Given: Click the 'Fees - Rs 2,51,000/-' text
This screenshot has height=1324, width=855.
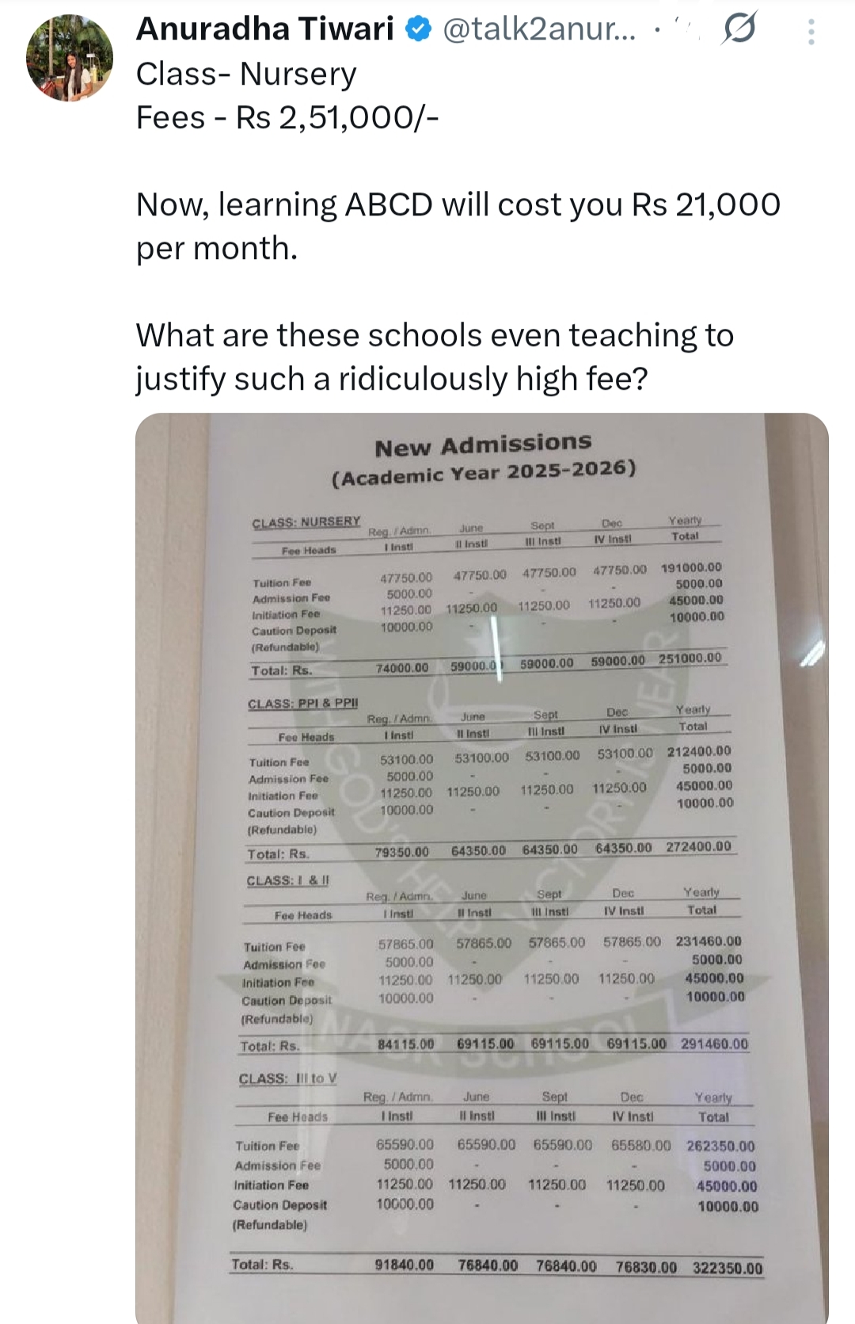Looking at the screenshot, I should point(287,117).
